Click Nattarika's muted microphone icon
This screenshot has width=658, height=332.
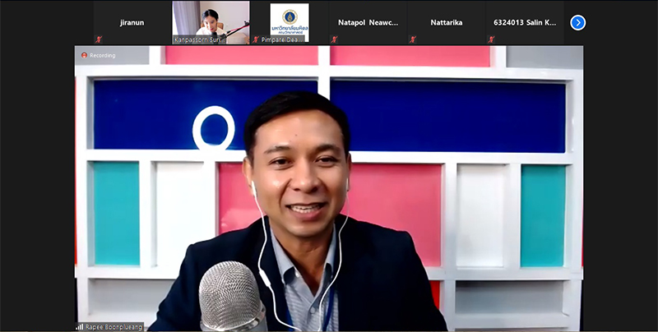coord(412,39)
